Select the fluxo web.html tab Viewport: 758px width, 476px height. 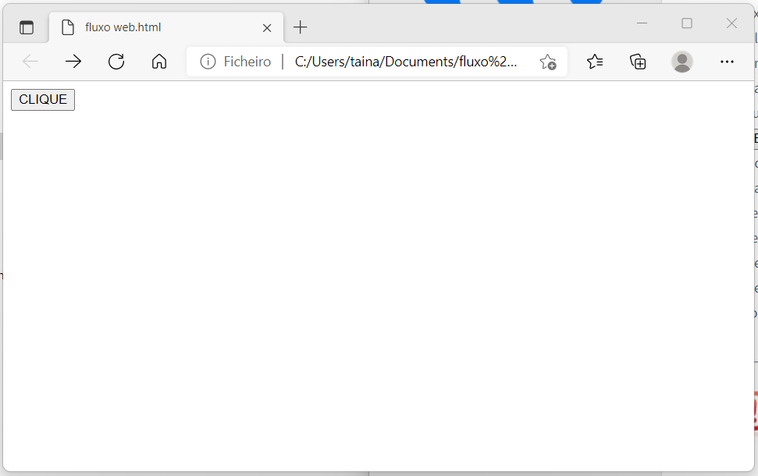(156, 27)
